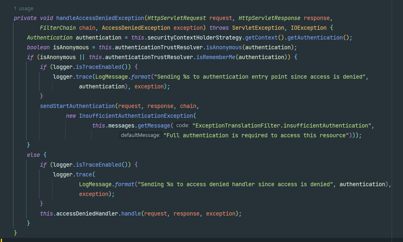Click the InsufficientAuthenticationException constructor
This screenshot has height=242, width=403.
[136, 116]
